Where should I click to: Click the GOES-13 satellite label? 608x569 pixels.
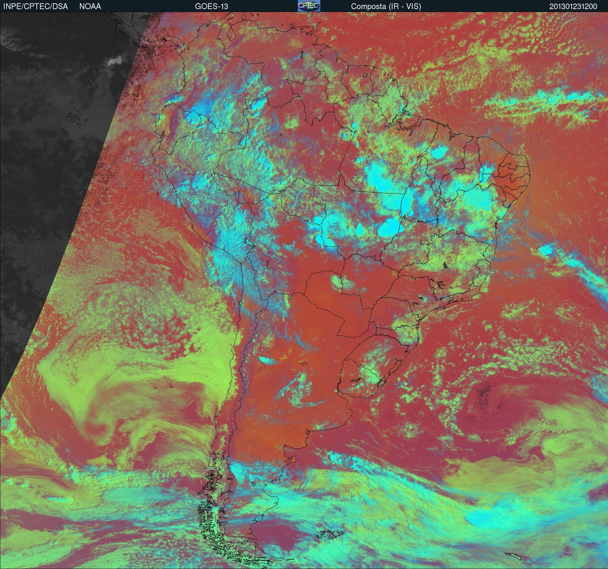pos(211,7)
